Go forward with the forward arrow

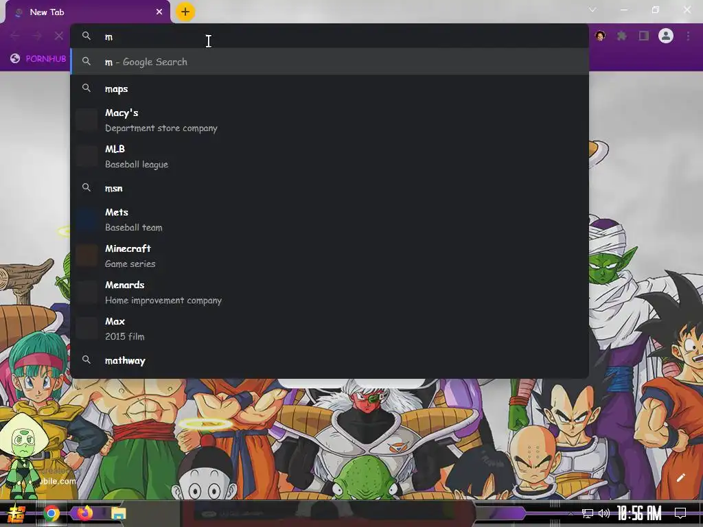click(37, 36)
